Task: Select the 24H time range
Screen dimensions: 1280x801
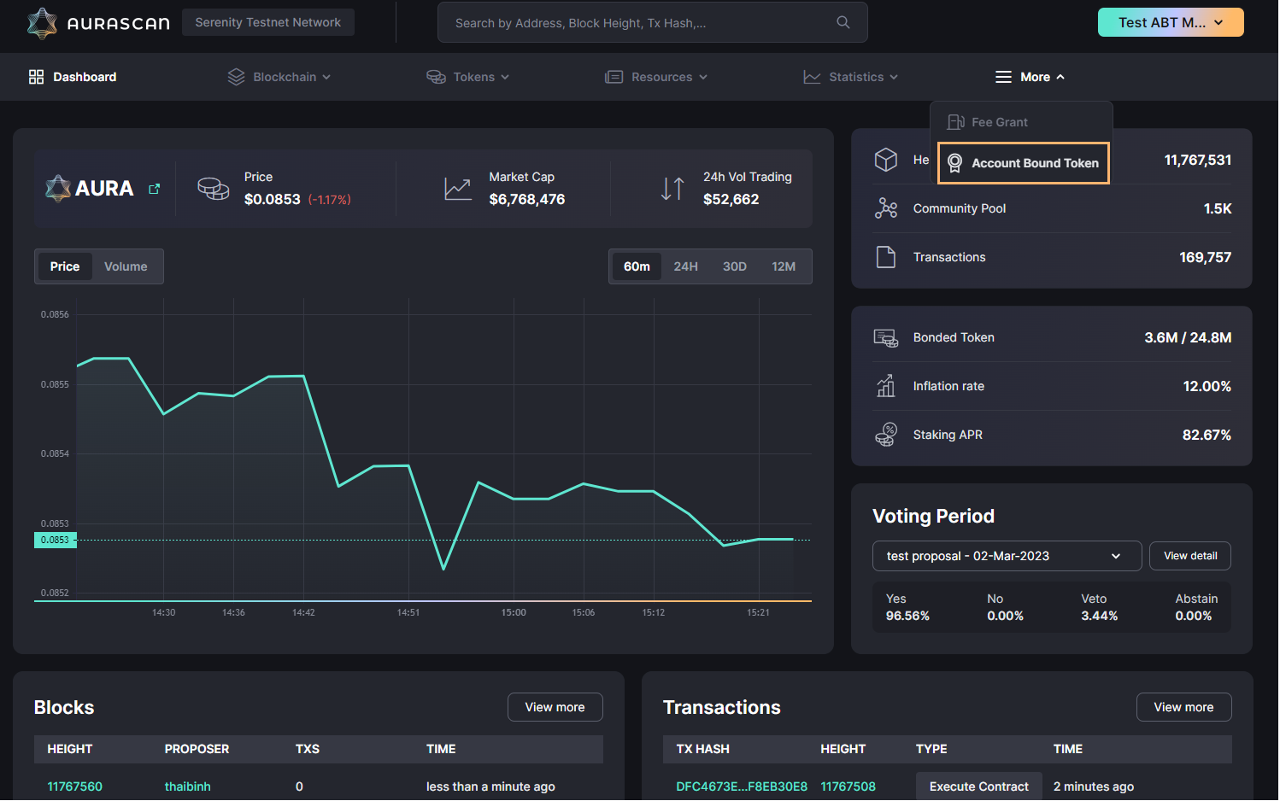Action: coord(685,266)
